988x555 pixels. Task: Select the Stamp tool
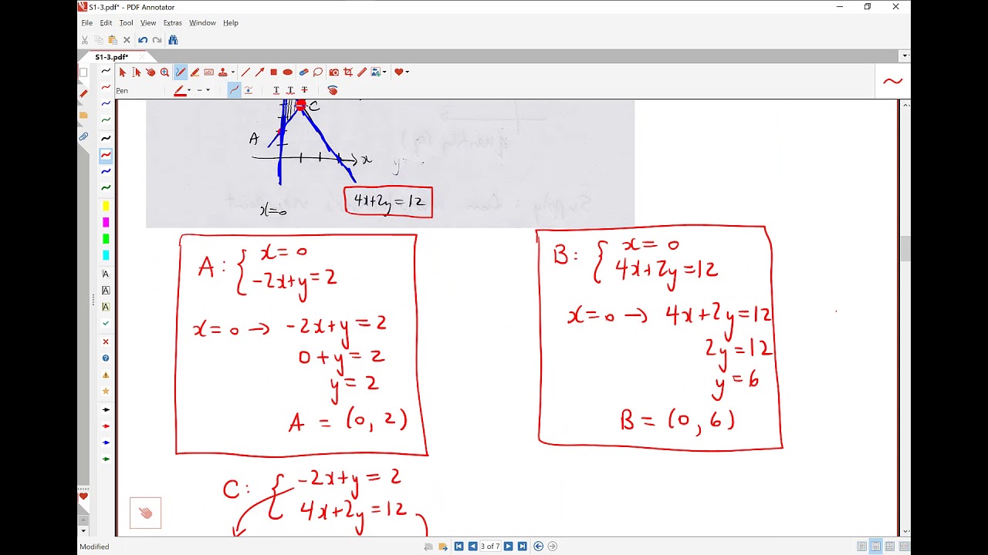pyautogui.click(x=223, y=72)
